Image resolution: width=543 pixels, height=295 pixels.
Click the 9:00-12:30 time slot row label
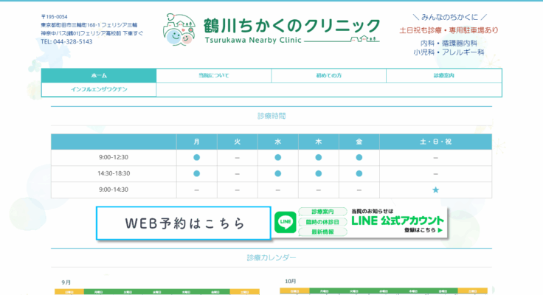coord(114,157)
